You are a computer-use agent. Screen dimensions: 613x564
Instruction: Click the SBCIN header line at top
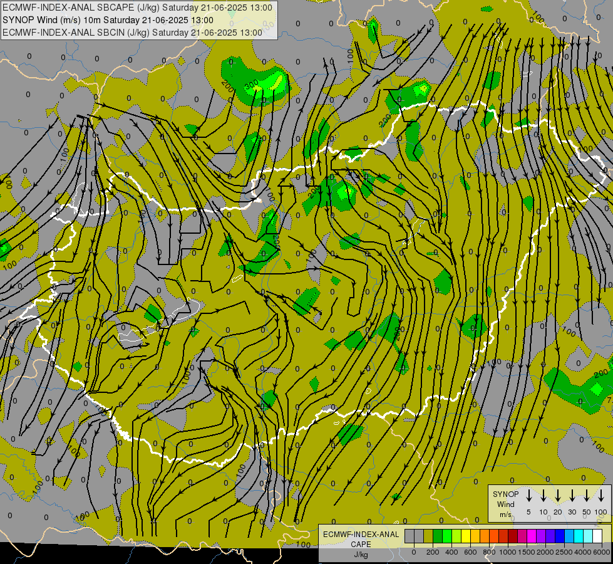132,33
